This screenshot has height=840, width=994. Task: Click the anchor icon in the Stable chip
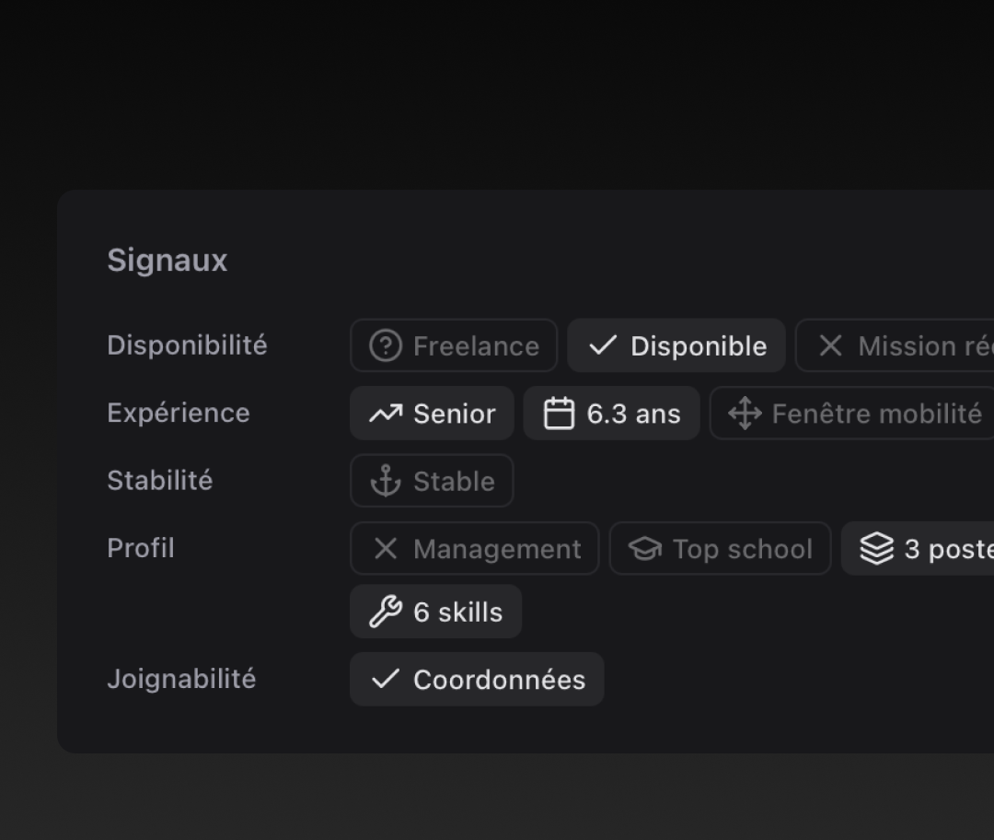point(384,480)
